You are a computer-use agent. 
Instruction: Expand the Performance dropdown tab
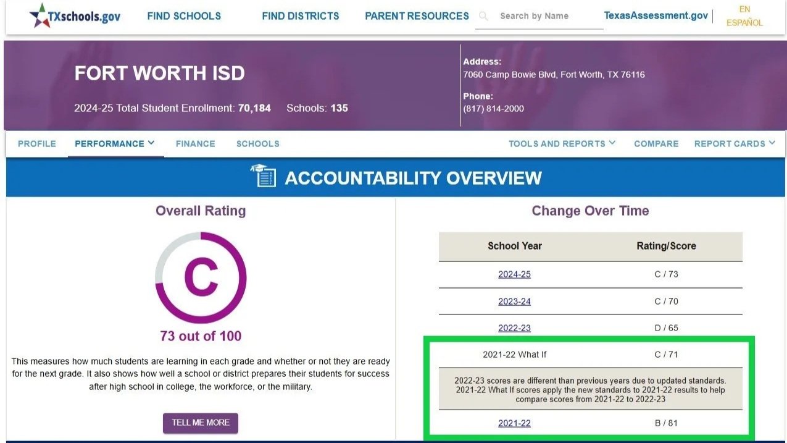pos(115,143)
